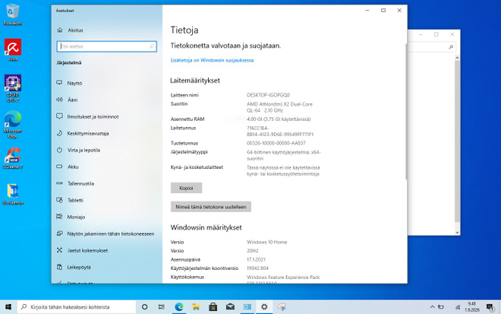
Task: Click the magnifier icon in settings search
Action: (152, 46)
